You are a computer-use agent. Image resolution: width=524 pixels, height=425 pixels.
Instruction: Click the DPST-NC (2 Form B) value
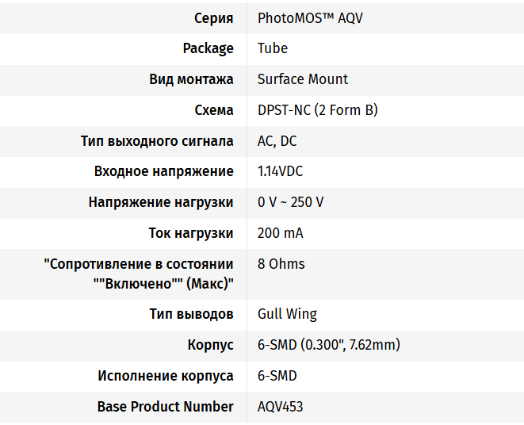317,110
